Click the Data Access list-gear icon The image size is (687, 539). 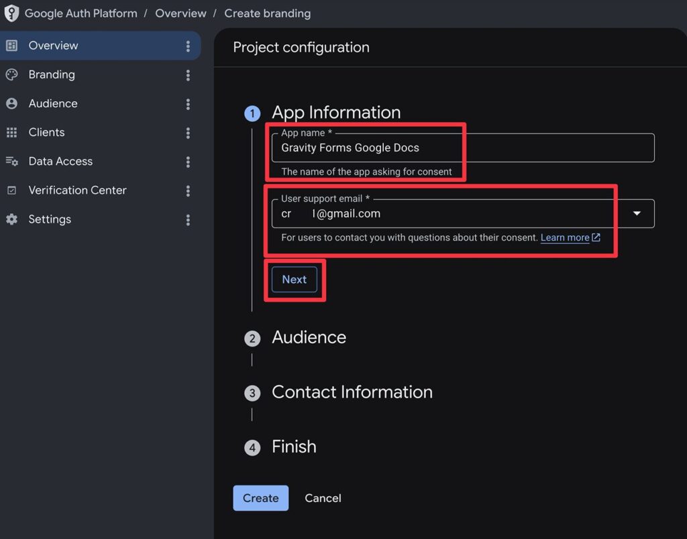(x=12, y=161)
